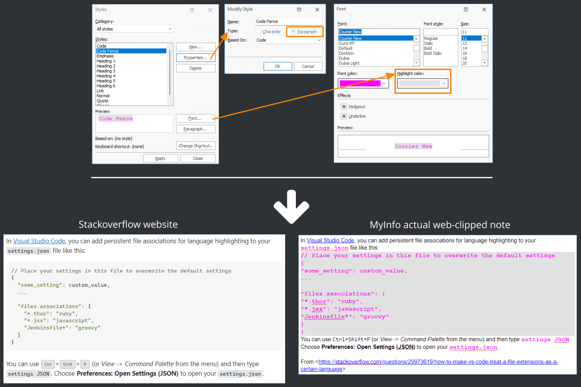Open the Visual Studio Code link in Stackoverflow text
This screenshot has width=581, height=387.
click(x=39, y=241)
